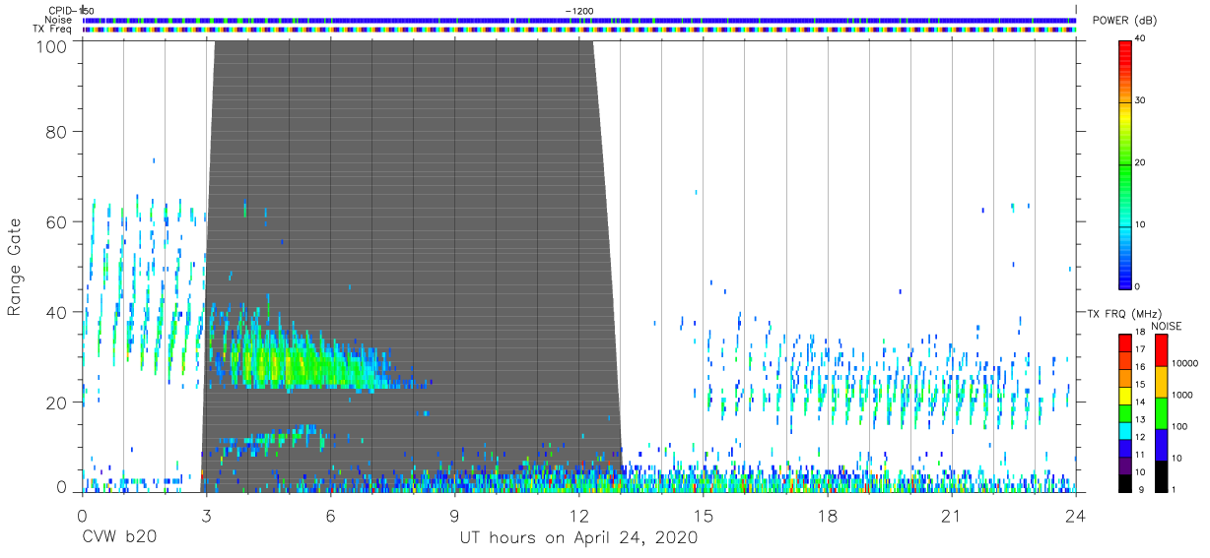1210x558 pixels.
Task: Click the NOISE legend title beside TX FRQ
Action: pos(1166,326)
